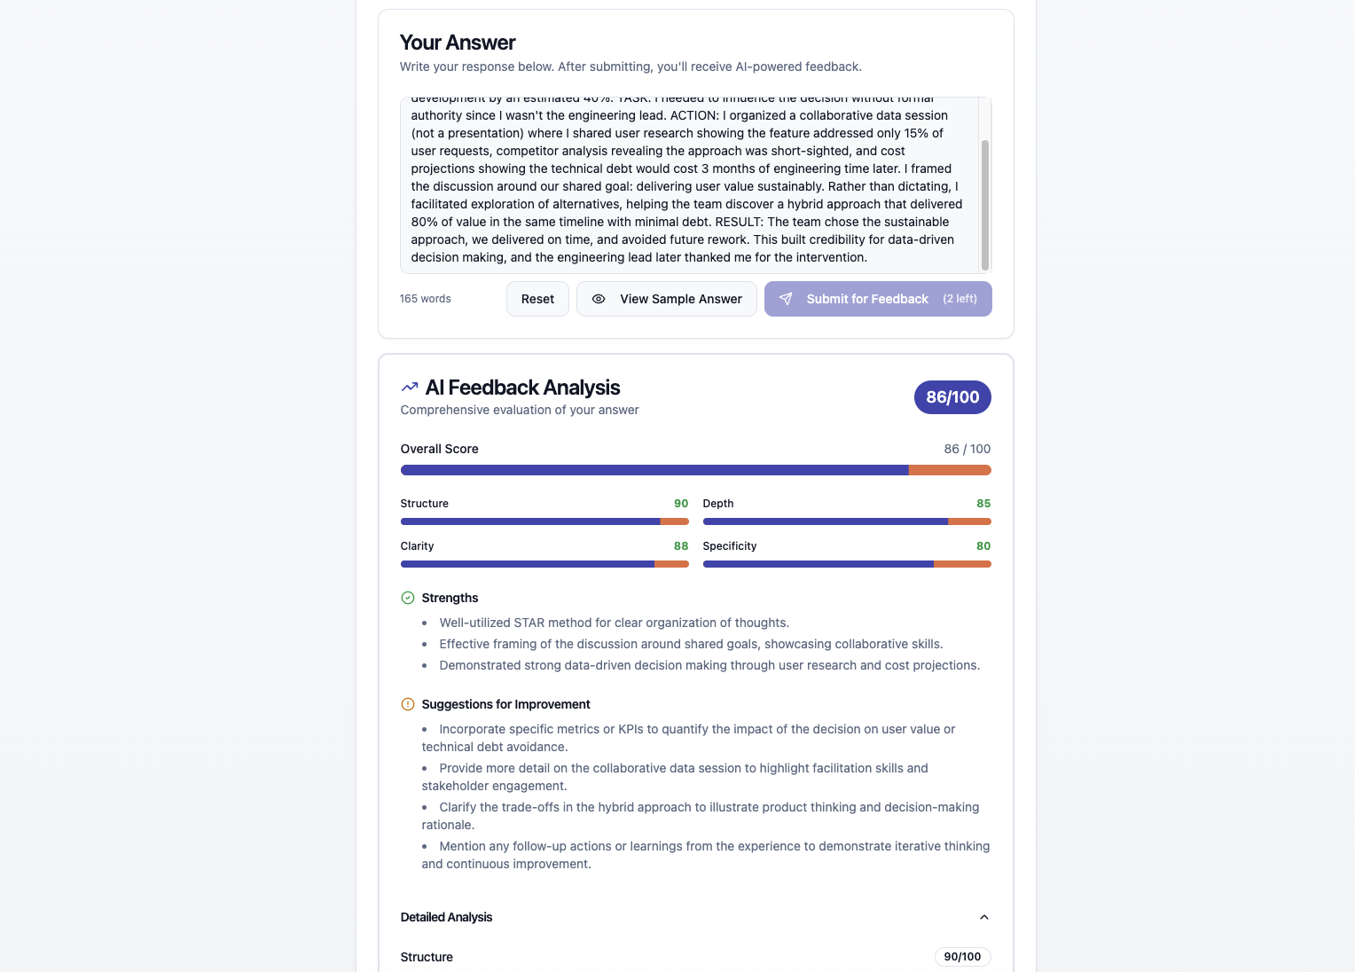This screenshot has width=1355, height=972.
Task: Open the View Sample Answer
Action: pyautogui.click(x=666, y=299)
